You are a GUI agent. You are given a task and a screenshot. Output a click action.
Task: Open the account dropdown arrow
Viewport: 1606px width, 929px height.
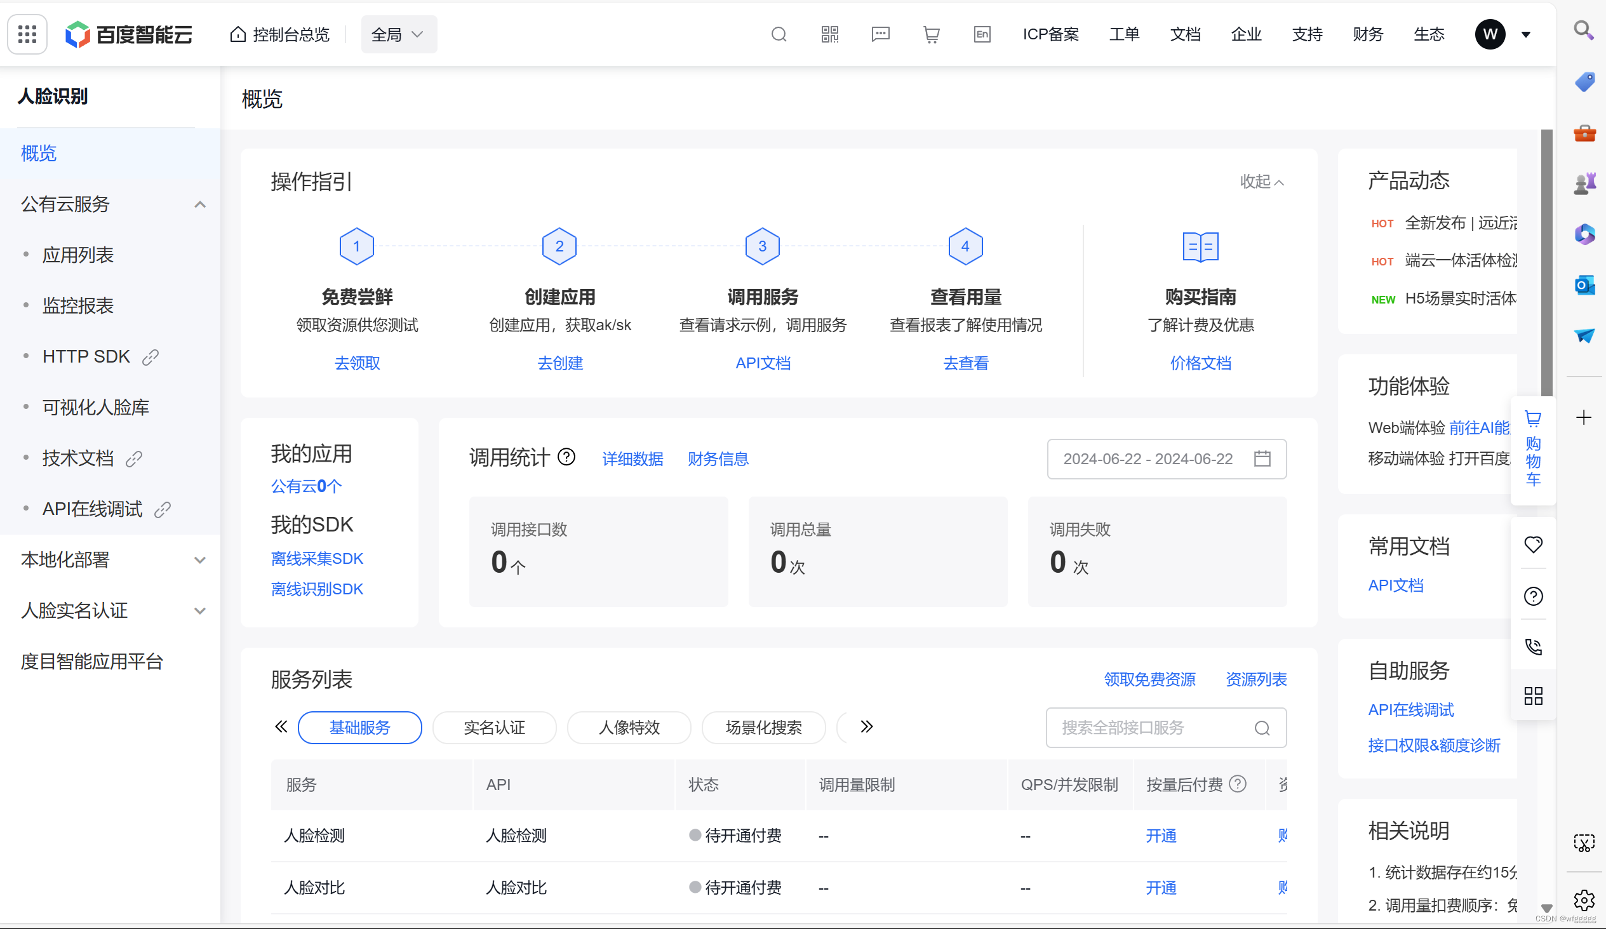pos(1526,34)
